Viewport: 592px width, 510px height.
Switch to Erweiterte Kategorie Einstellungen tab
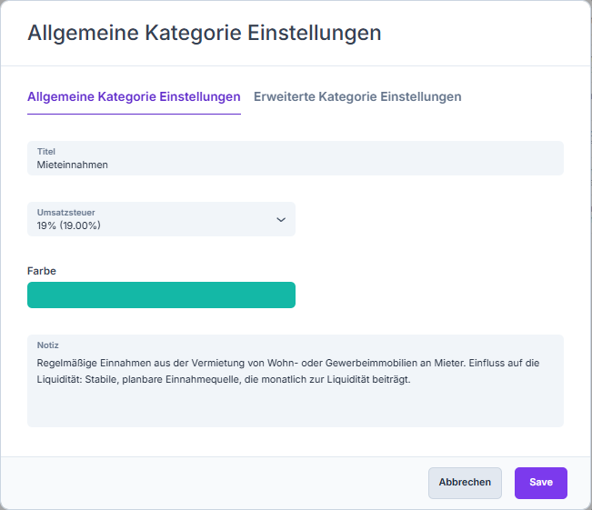(x=357, y=96)
